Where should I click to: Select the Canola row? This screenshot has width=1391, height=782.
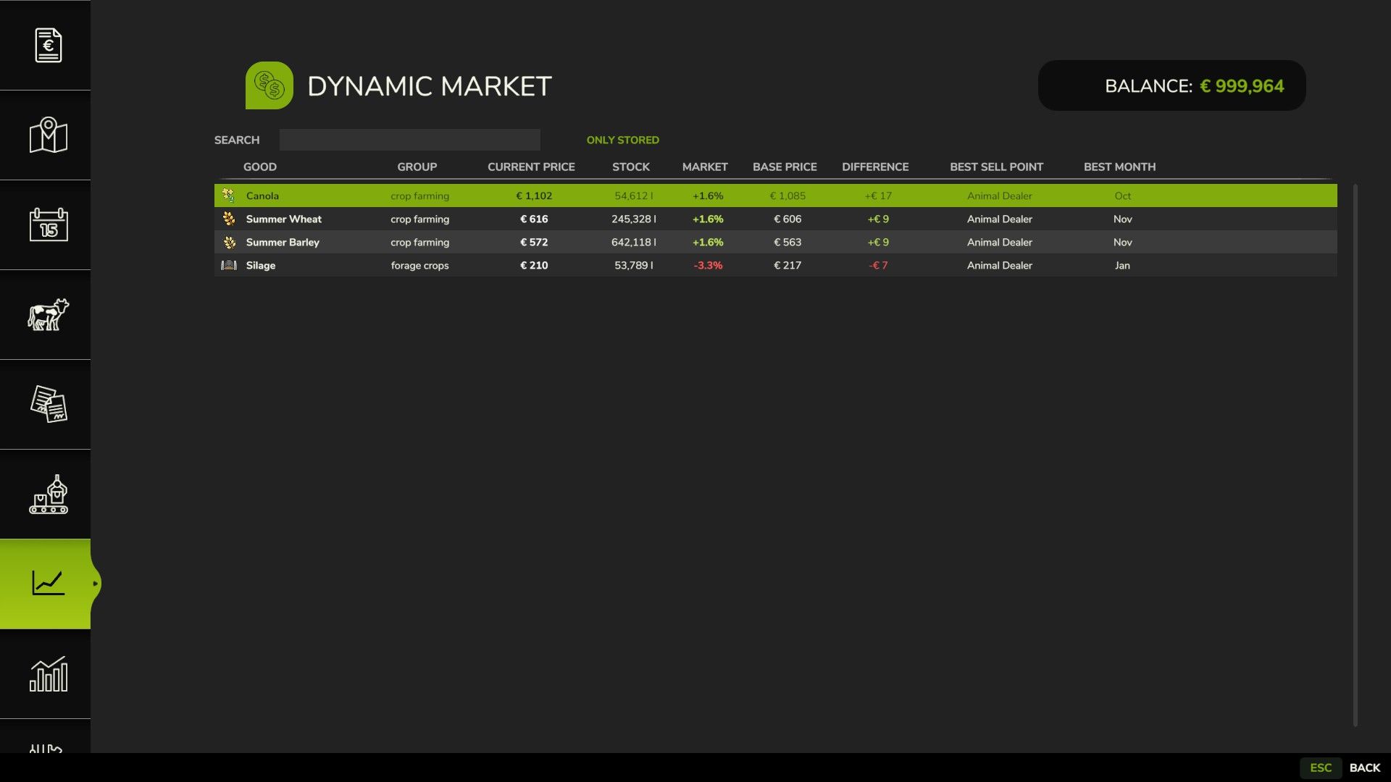point(775,195)
